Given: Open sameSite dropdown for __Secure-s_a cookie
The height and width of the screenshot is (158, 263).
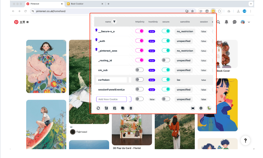Looking at the screenshot, I should [x=185, y=31].
